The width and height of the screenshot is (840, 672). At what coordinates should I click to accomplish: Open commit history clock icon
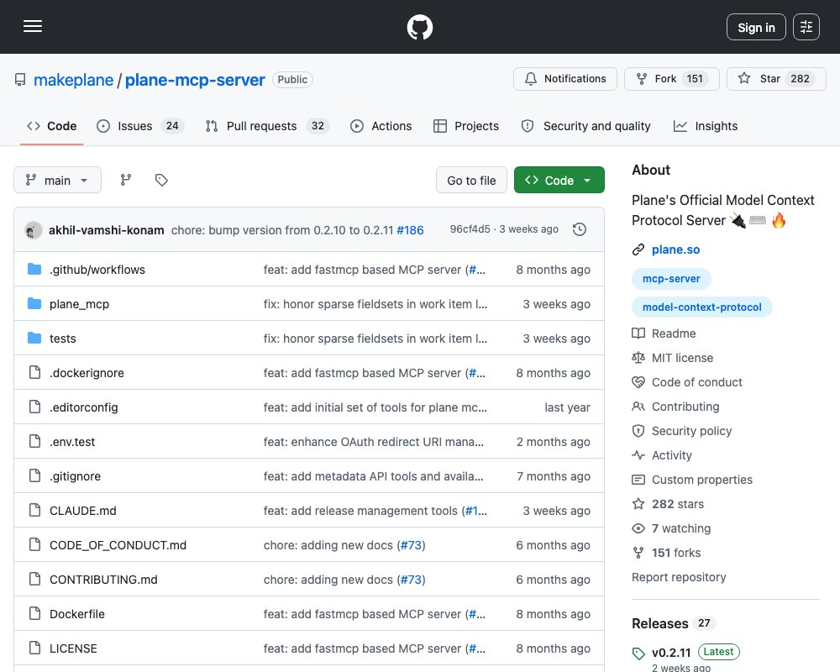coord(580,229)
